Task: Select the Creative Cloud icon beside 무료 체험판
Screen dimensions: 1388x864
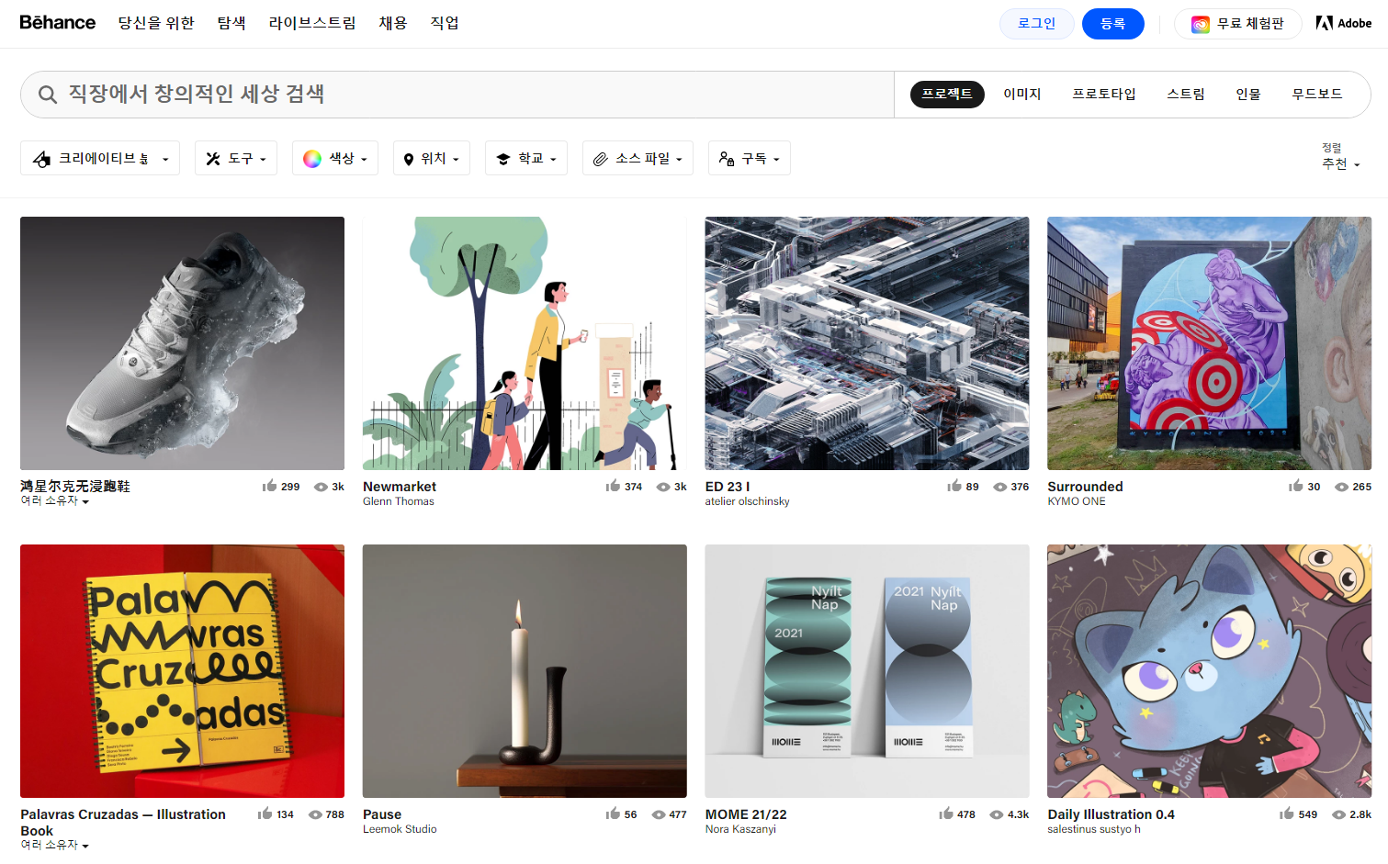Action: (1200, 24)
